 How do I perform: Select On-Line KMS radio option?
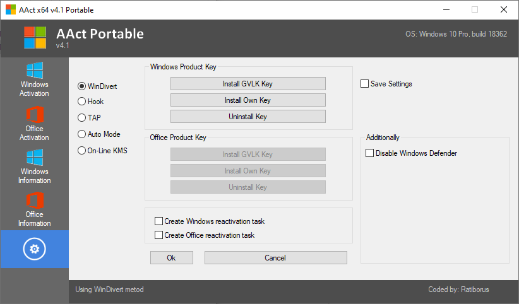click(x=81, y=151)
